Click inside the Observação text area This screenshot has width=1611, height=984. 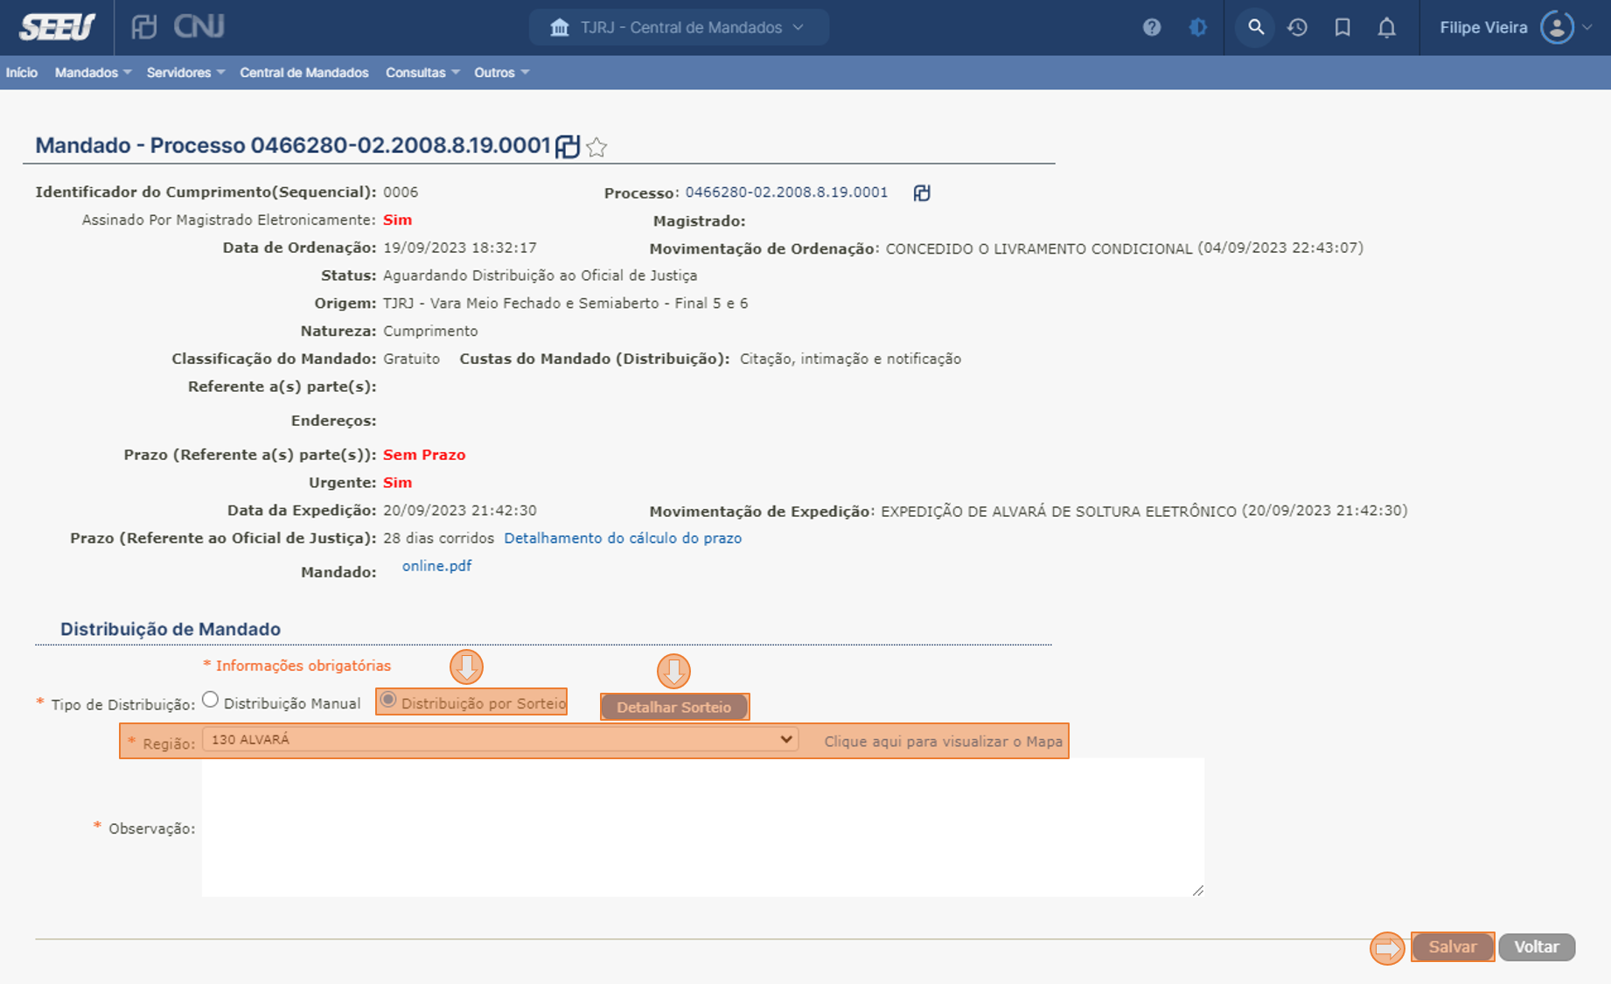(x=702, y=827)
